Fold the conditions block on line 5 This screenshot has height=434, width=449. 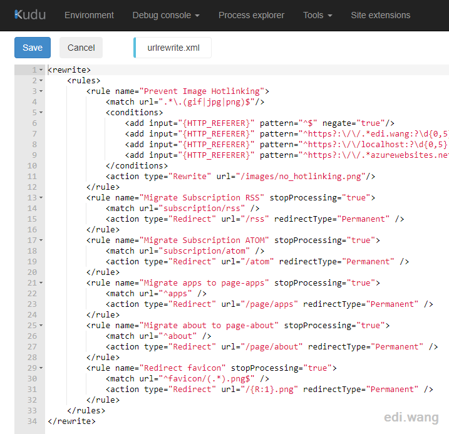41,113
